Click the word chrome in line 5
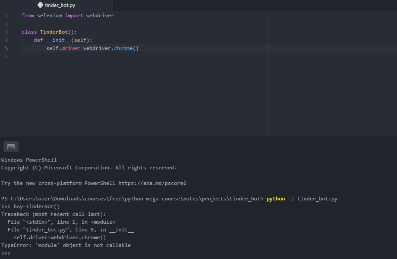The height and width of the screenshot is (259, 397). click(x=123, y=48)
